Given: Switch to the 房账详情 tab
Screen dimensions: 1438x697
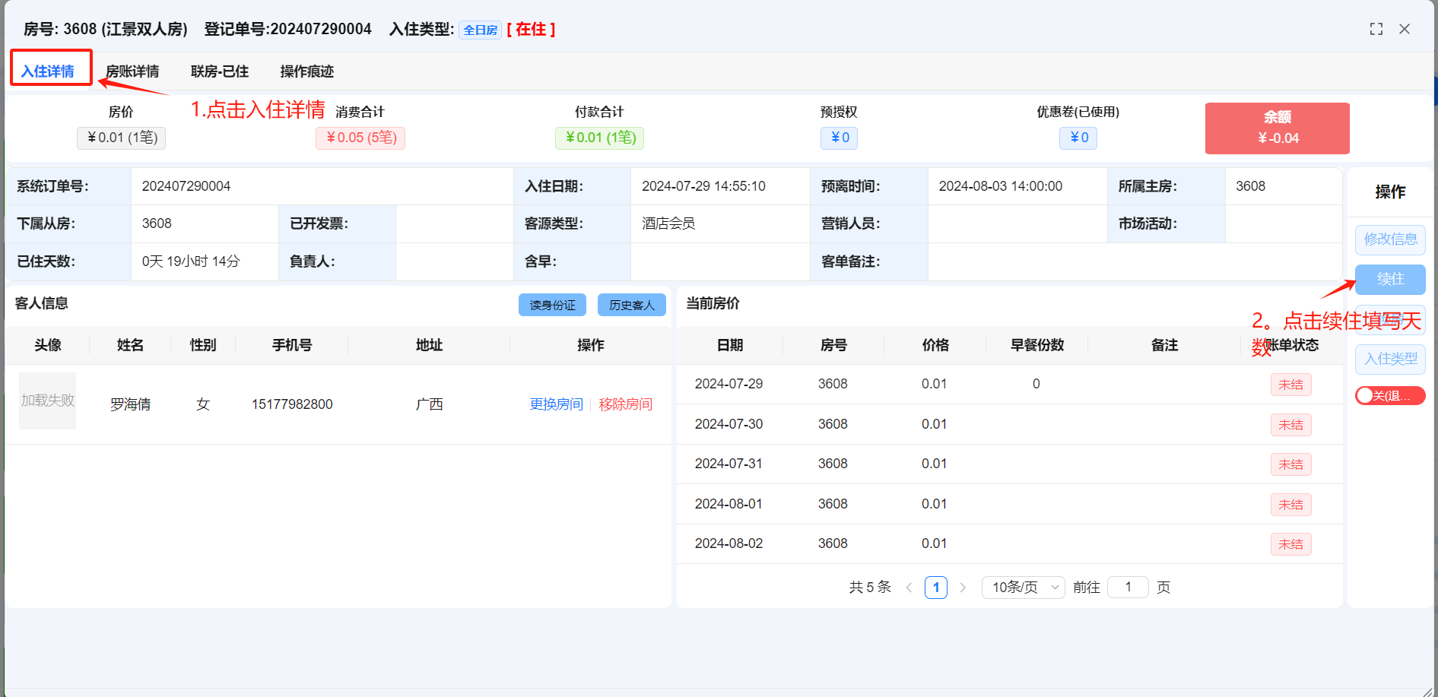Looking at the screenshot, I should point(132,71).
